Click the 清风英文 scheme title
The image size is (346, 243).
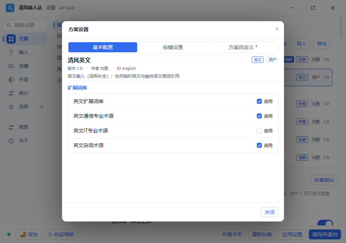(79, 60)
